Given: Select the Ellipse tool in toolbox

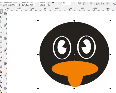Looking at the screenshot, I should point(1,46).
